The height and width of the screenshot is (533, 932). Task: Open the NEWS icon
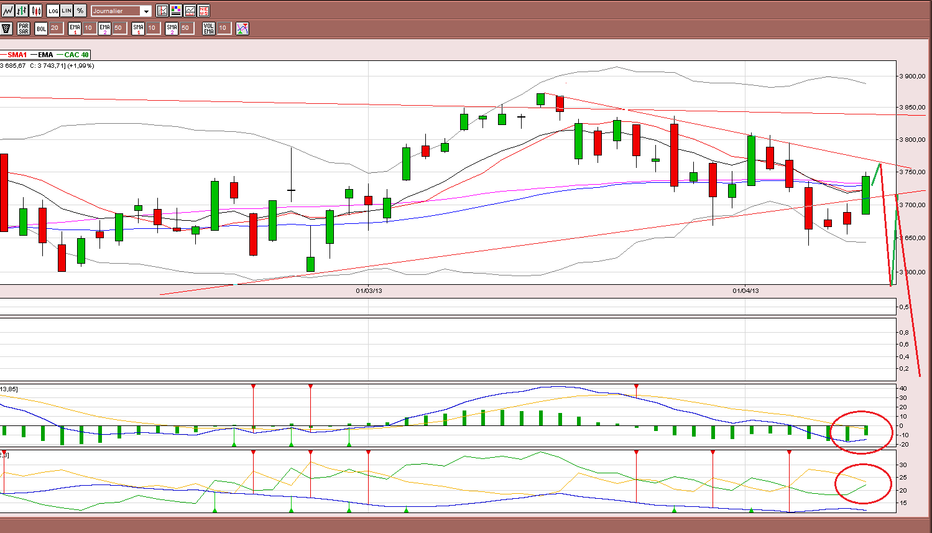(x=203, y=11)
